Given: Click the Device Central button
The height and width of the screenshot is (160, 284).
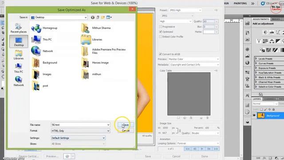Looking at the screenshot, I should (28, 156).
